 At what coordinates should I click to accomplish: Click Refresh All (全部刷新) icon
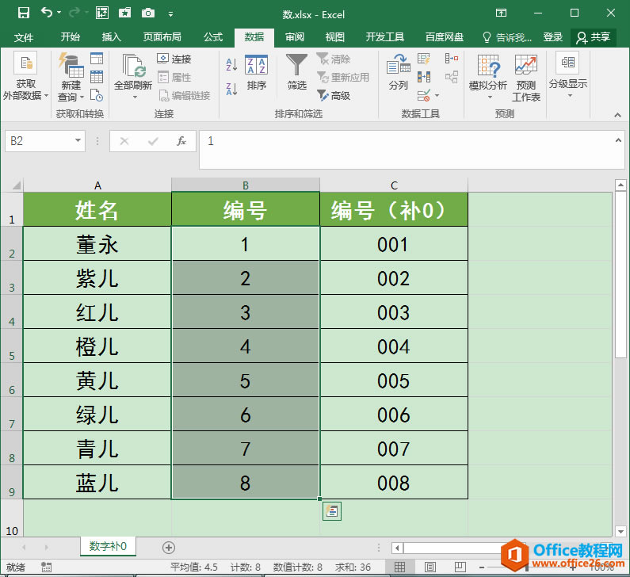pos(133,76)
